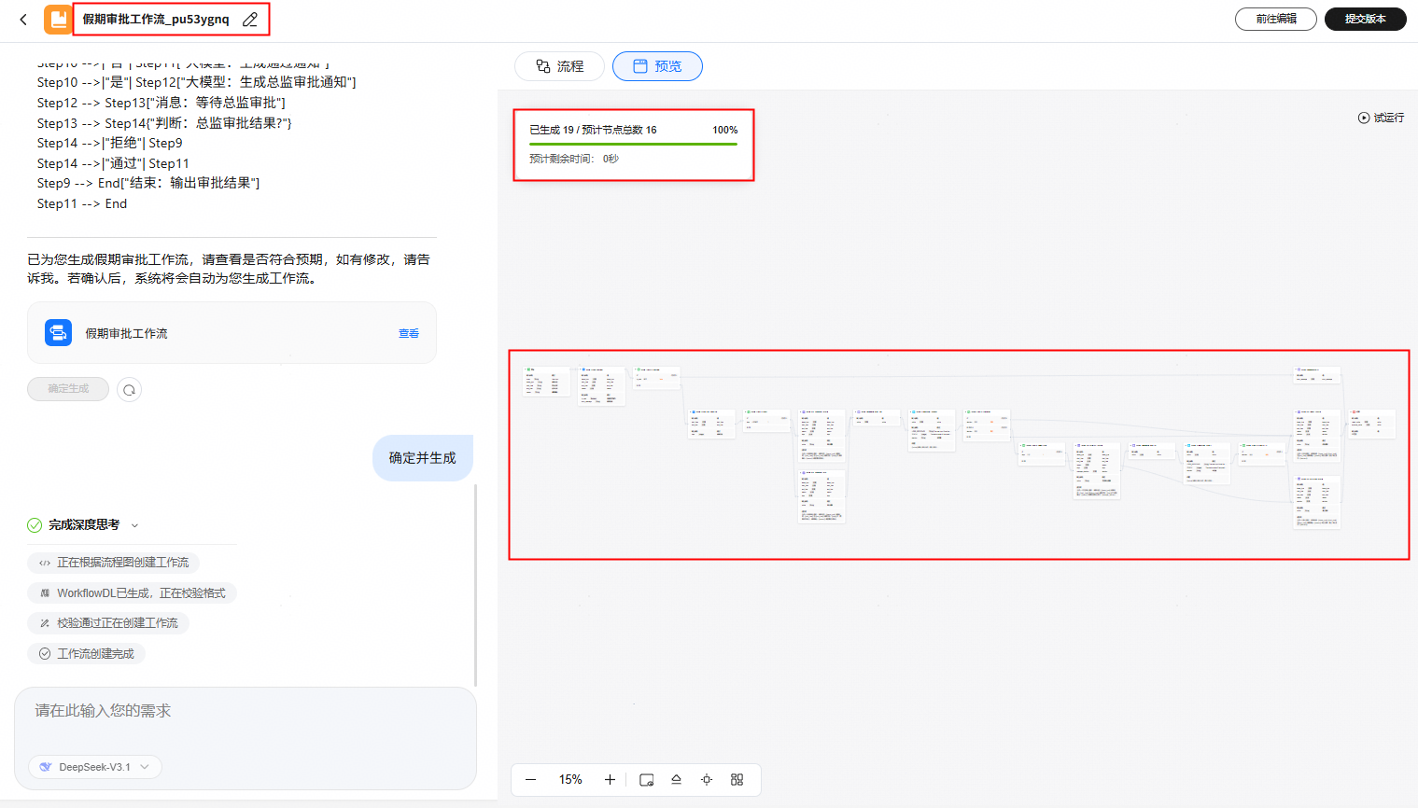
Task: Click the code icon on 正在根据流程图创建工作流
Action: point(45,563)
